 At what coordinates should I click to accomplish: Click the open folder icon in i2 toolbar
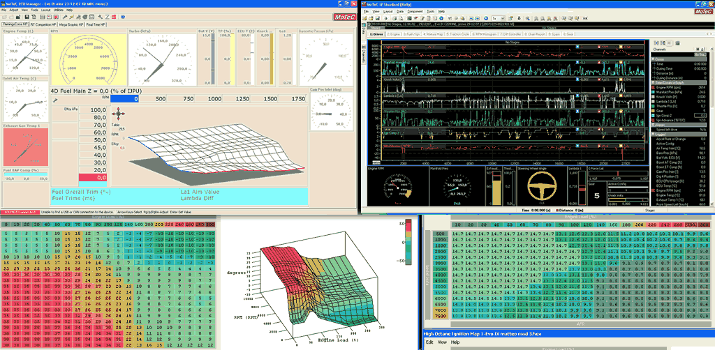coord(364,18)
